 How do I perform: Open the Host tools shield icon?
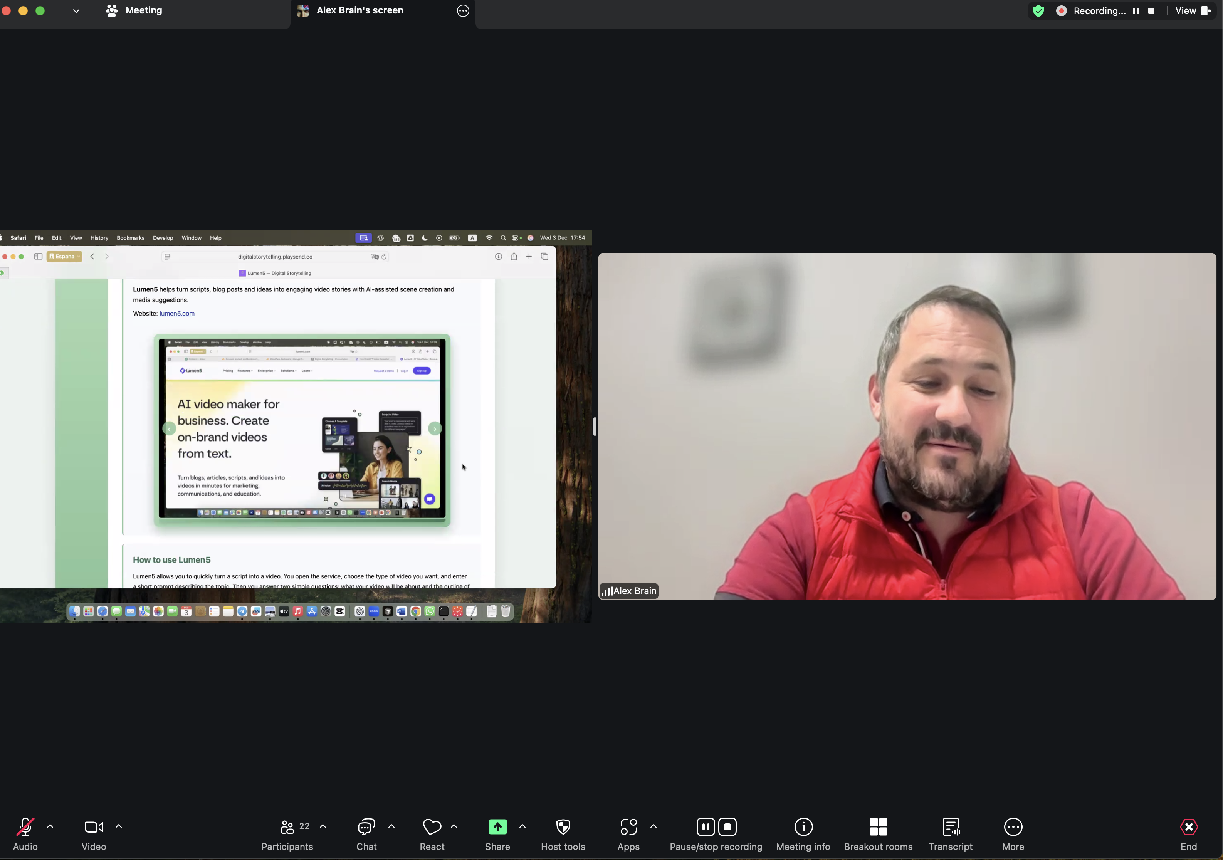point(563,827)
